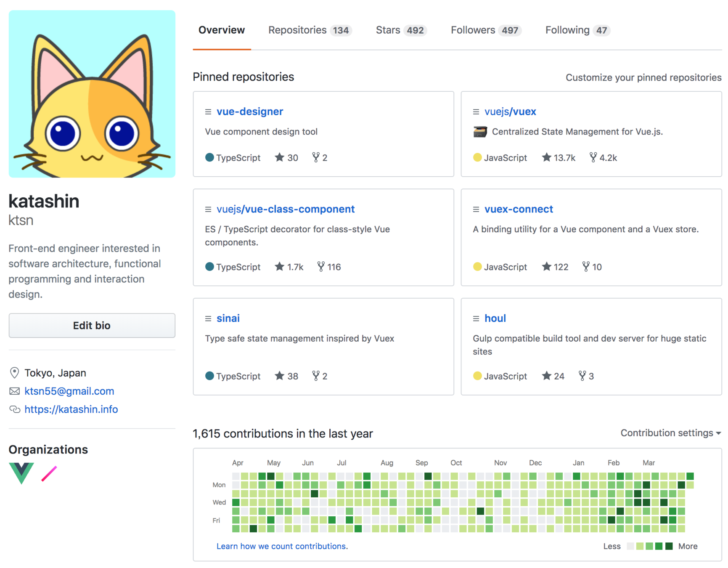
Task: Open Customize your pinned repositories
Action: tap(643, 77)
